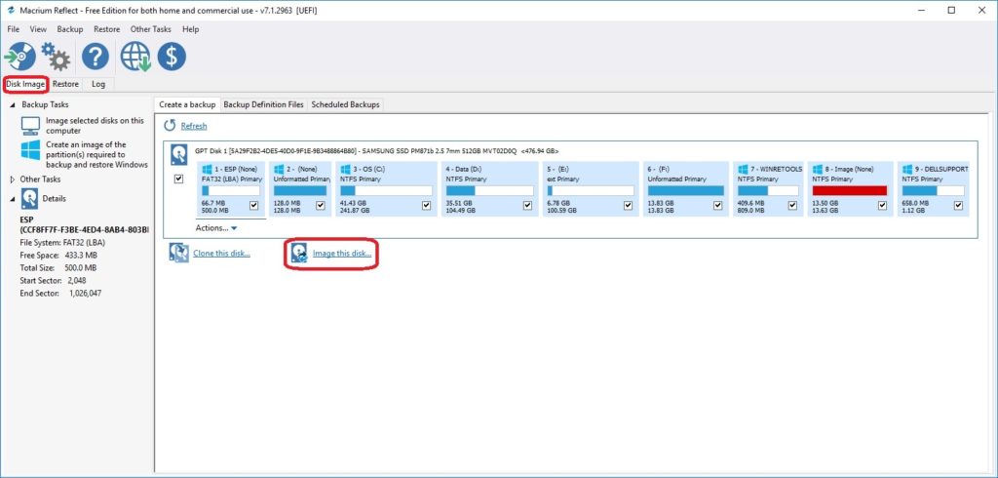The image size is (998, 478).
Task: Uncheck partition 2 unformatted checkbox
Action: 320,205
